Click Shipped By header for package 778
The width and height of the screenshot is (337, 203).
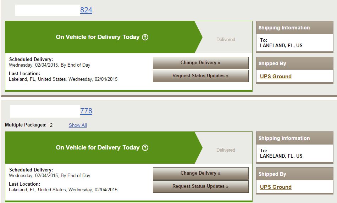click(x=295, y=174)
